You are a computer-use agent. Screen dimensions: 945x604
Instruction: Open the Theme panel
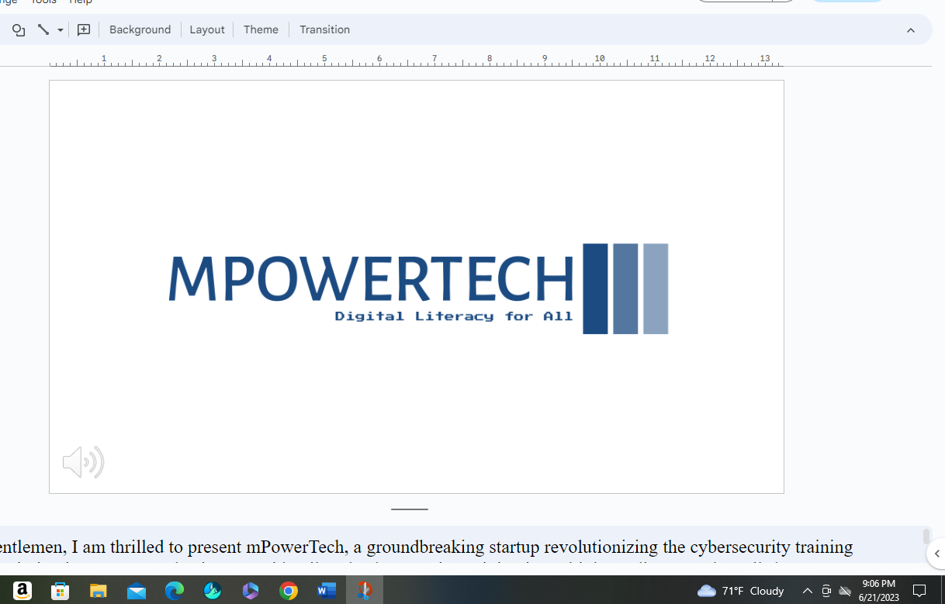(261, 29)
